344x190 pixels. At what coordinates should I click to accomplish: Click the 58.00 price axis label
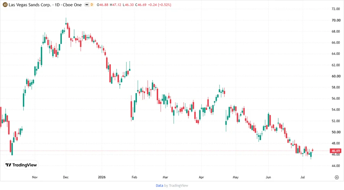[336, 87]
